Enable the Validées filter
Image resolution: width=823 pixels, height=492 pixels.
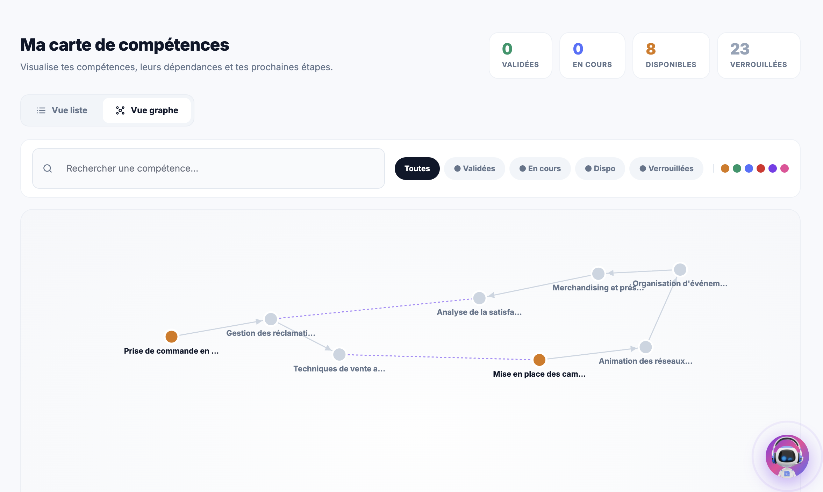pyautogui.click(x=474, y=168)
